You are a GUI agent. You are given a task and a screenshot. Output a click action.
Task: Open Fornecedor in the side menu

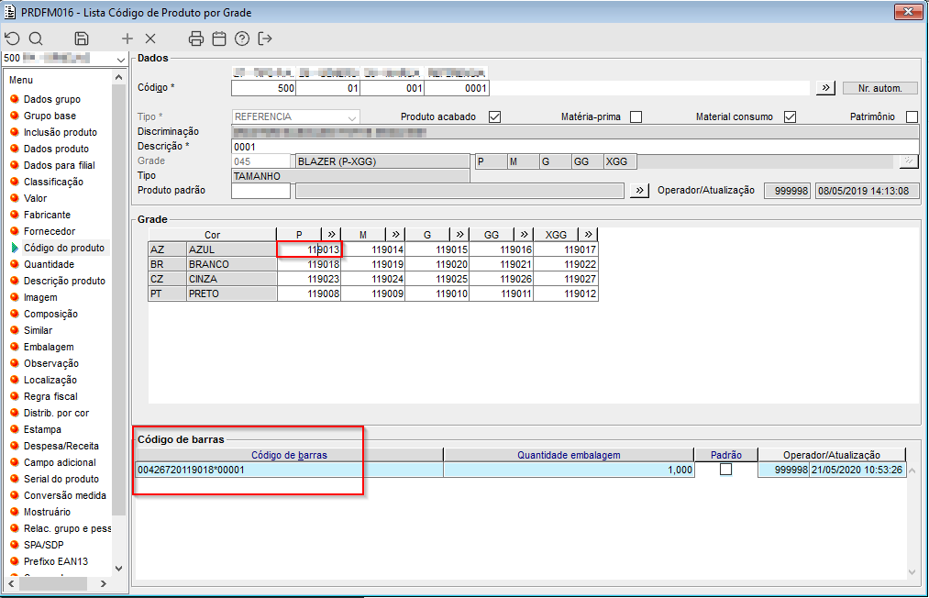pyautogui.click(x=50, y=231)
